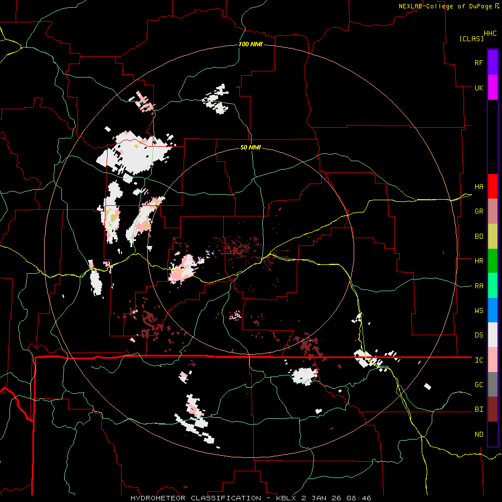Screen dimensions: 502x502
Task: Click the green HR legend swatch
Action: click(x=493, y=261)
